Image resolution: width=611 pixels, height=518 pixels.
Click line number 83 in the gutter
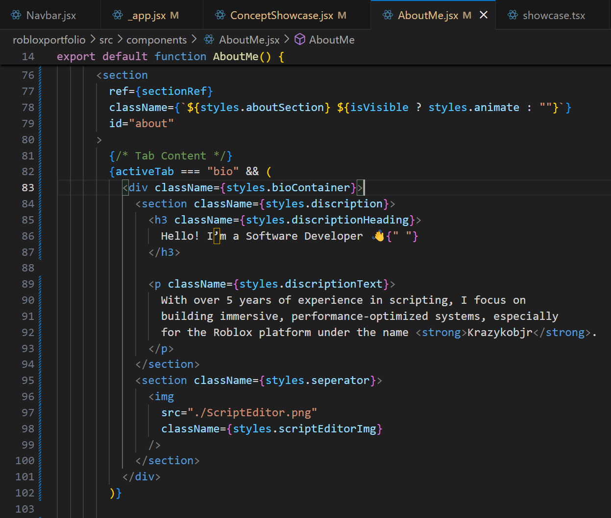[x=28, y=188]
